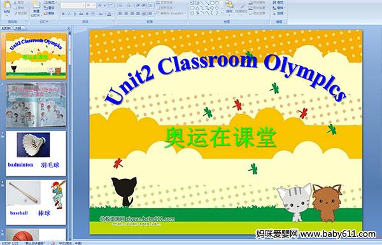Open the Bullets list dropdown
382x245 pixels.
122,5
